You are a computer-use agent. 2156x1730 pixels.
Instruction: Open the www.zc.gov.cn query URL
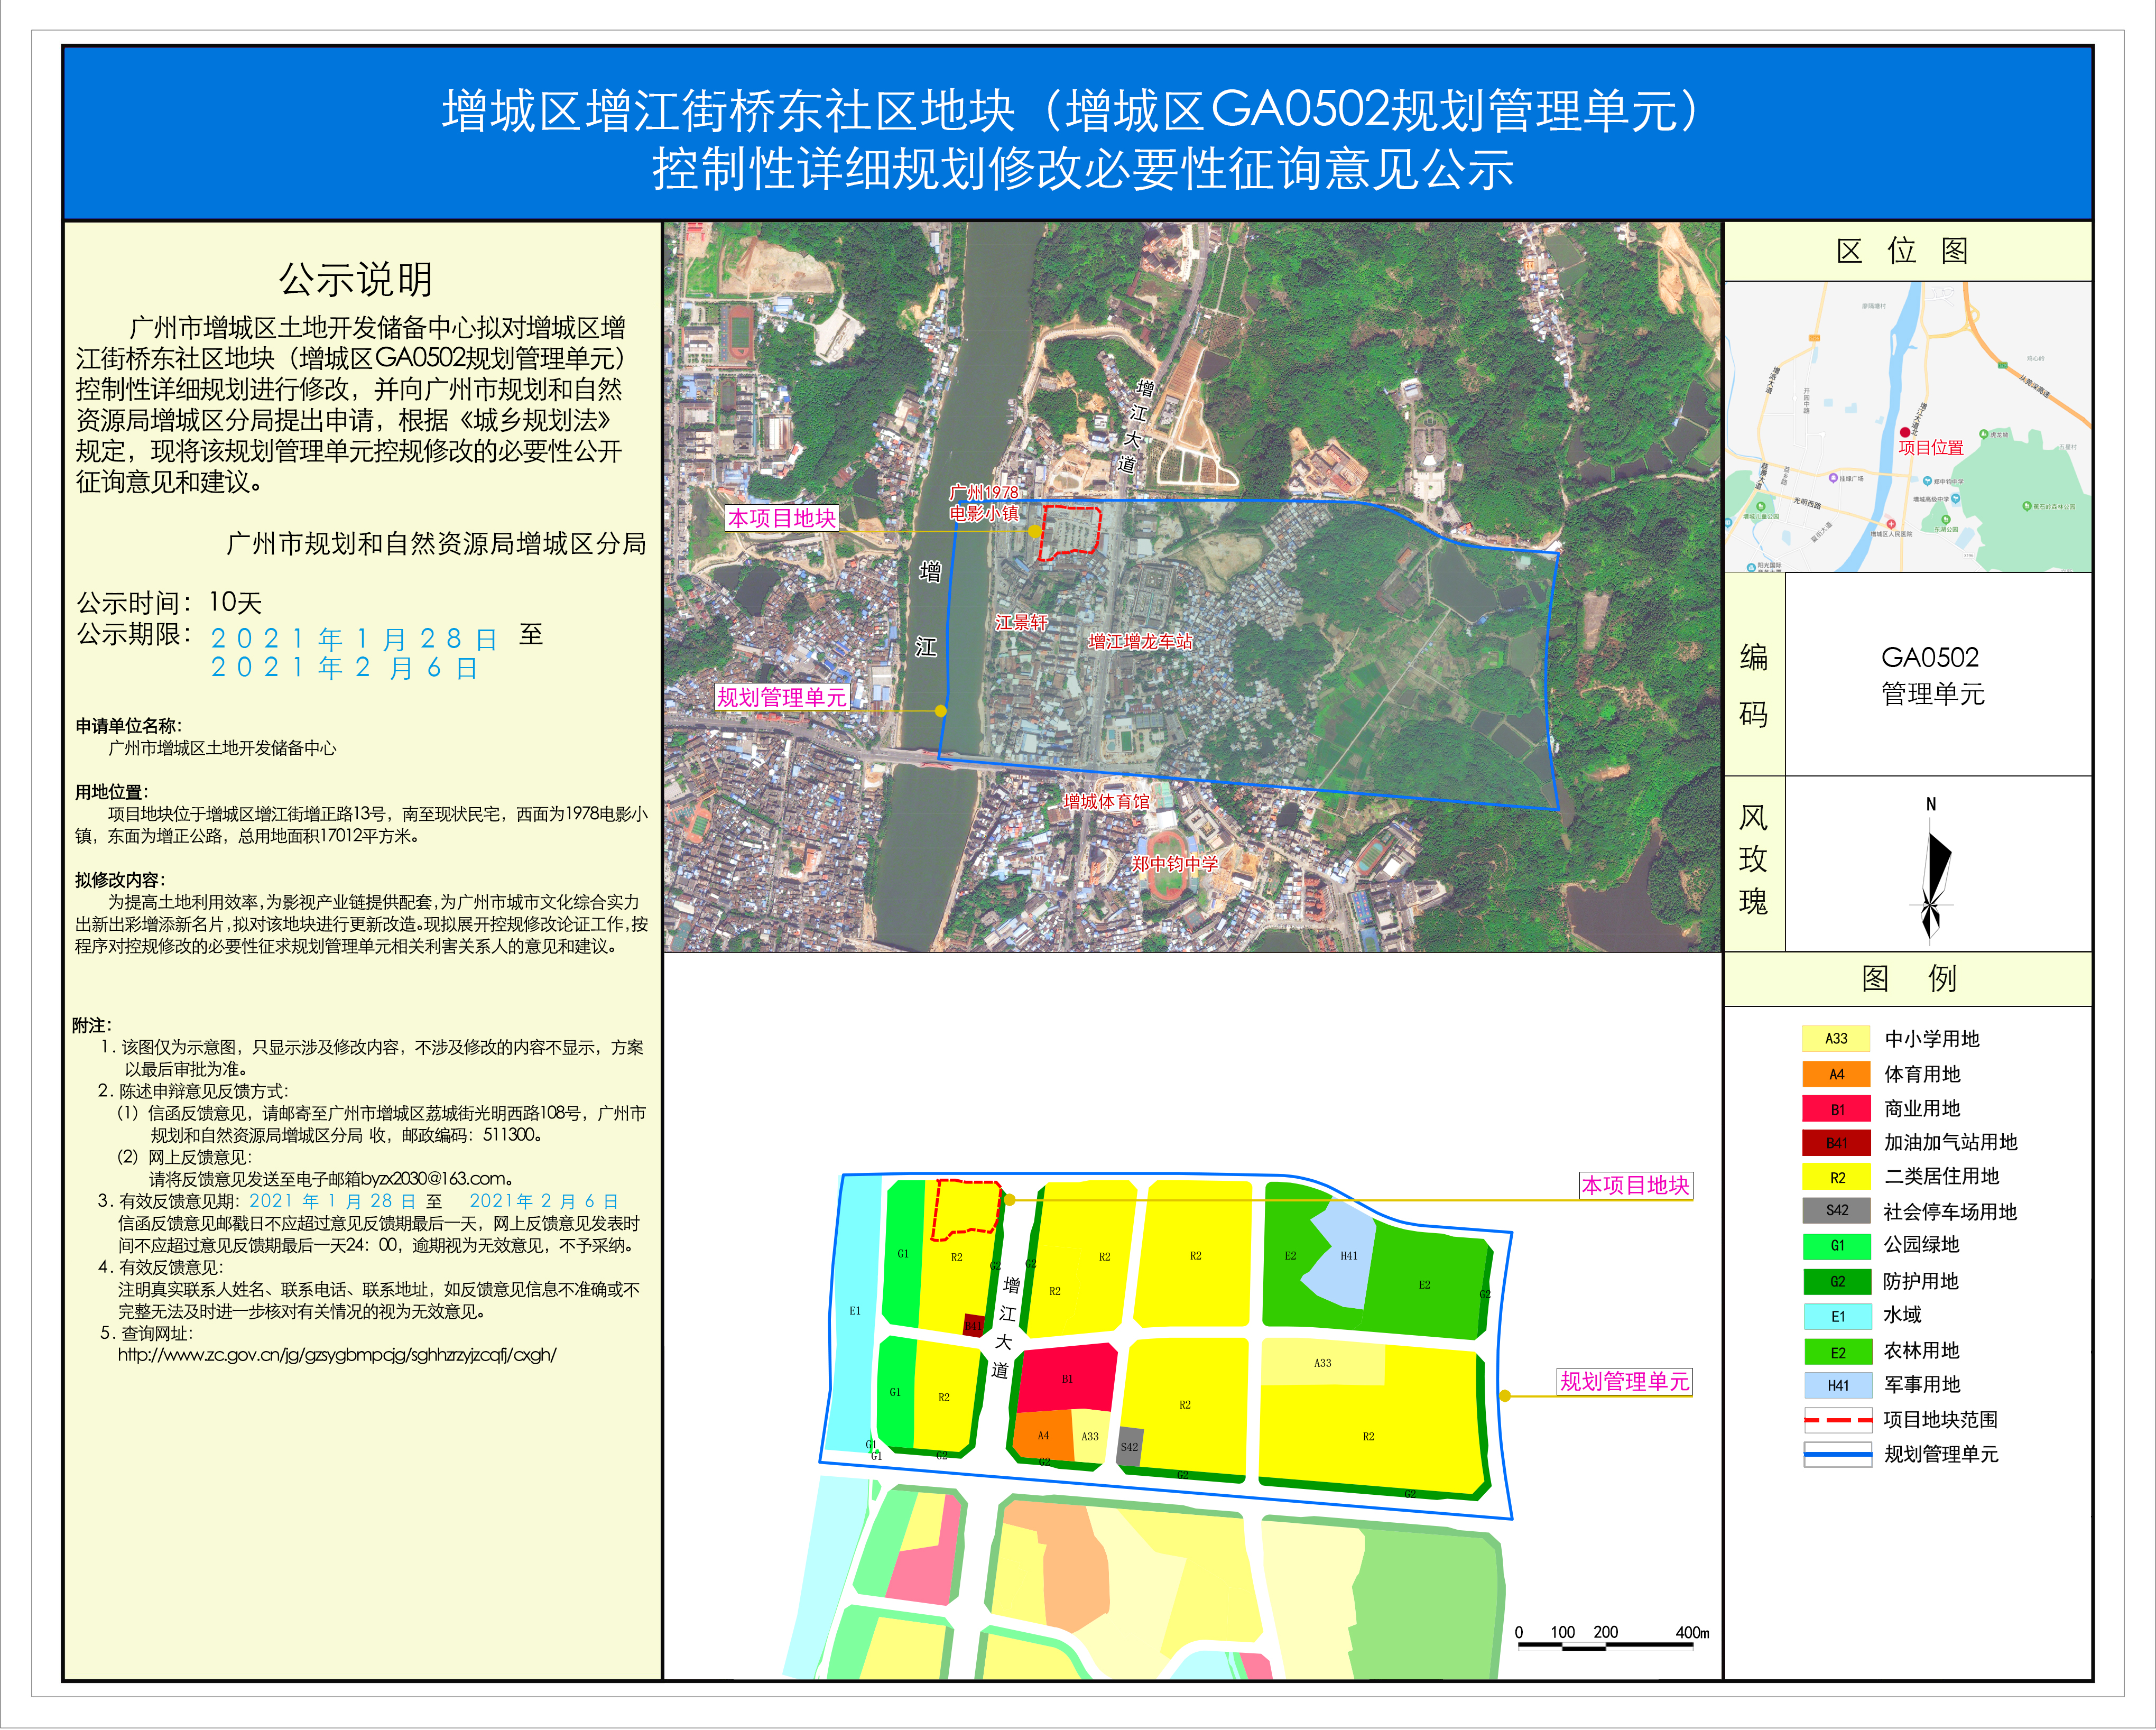337,1356
